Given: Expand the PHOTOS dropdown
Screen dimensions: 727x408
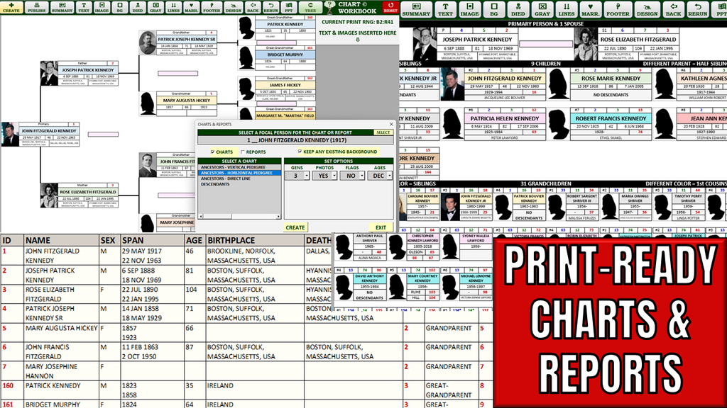Looking at the screenshot, I should [x=334, y=176].
